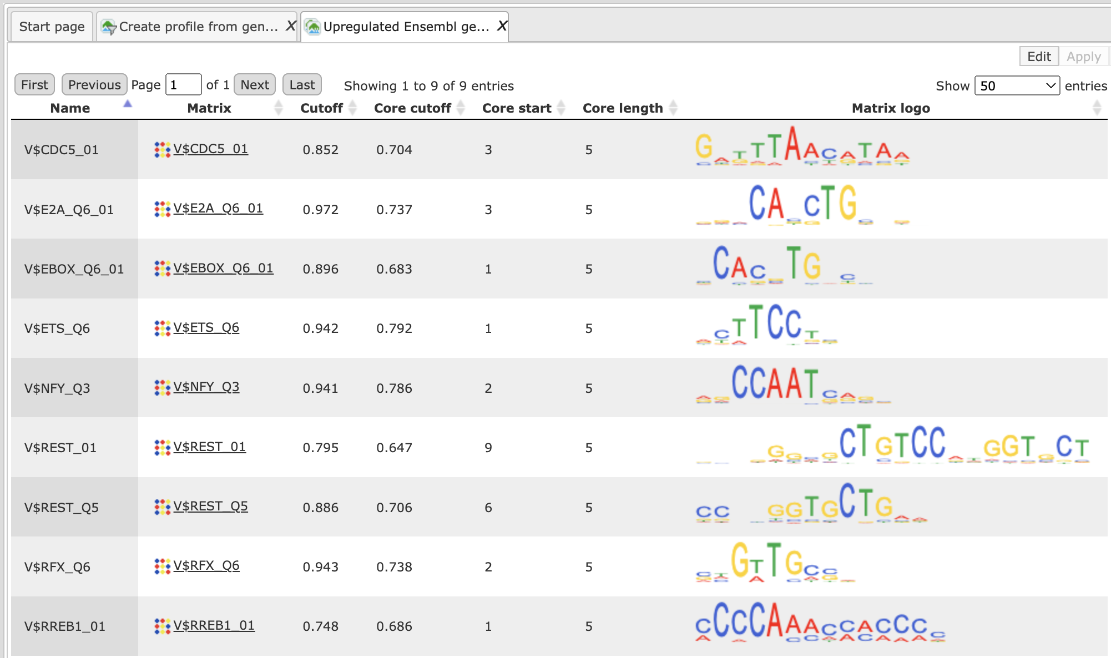
Task: Sort by the Cutoff column arrows
Action: click(352, 108)
